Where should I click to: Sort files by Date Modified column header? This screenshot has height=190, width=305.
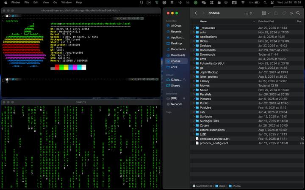click(266, 21)
